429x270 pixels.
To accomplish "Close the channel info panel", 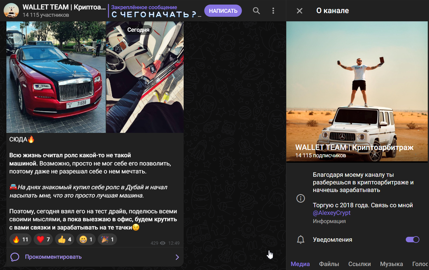I will [x=299, y=11].
